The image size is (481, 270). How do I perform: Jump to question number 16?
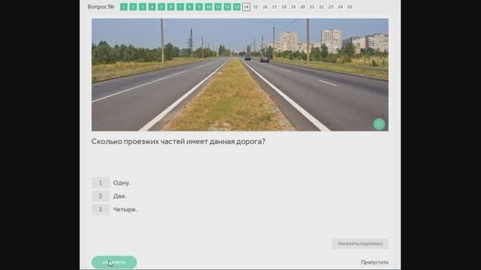pos(265,7)
